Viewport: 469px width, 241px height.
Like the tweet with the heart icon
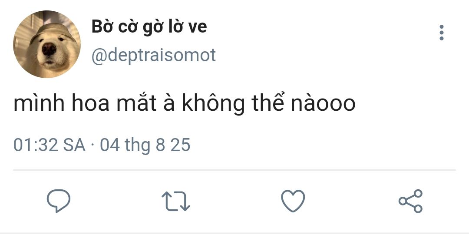[293, 201]
